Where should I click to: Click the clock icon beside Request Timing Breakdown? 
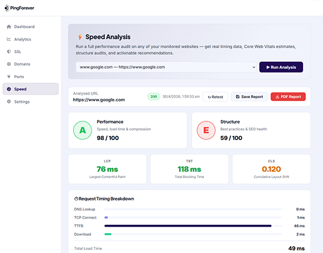pos(76,199)
